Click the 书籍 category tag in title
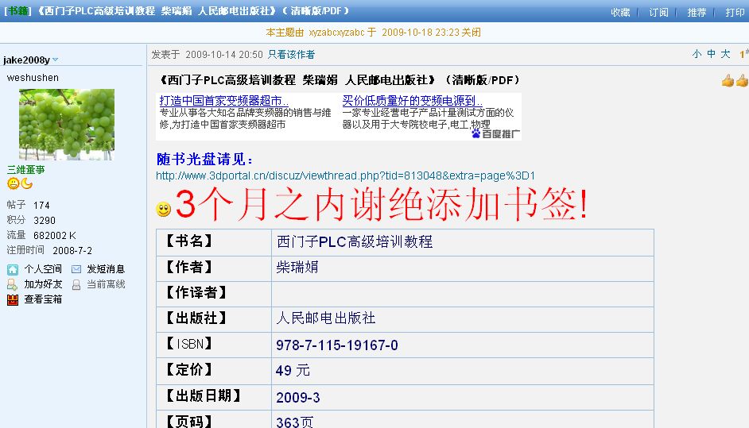The image size is (749, 428). 17,10
